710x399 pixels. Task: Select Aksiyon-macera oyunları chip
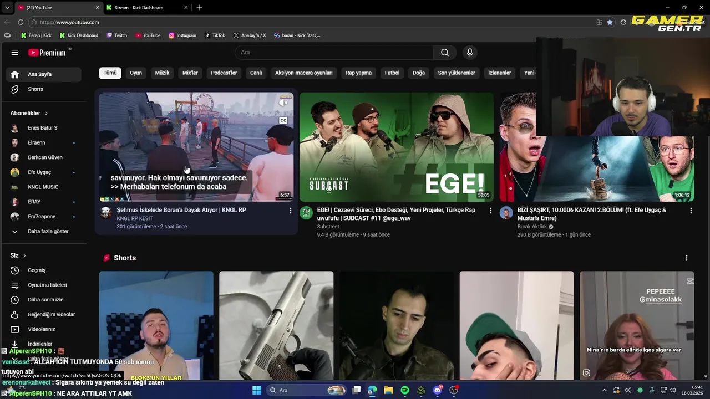click(304, 73)
